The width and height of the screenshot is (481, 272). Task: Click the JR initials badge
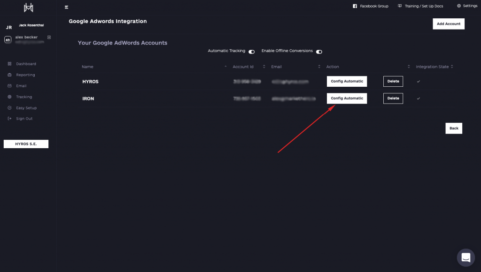click(x=9, y=28)
